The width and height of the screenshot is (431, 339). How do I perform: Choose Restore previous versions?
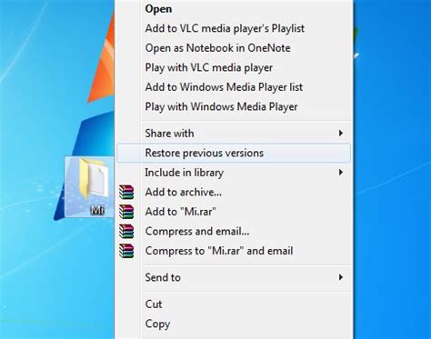point(234,153)
